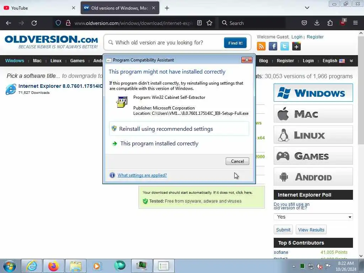Open the poll Yes dropdown
The image size is (364, 273).
pos(313,217)
